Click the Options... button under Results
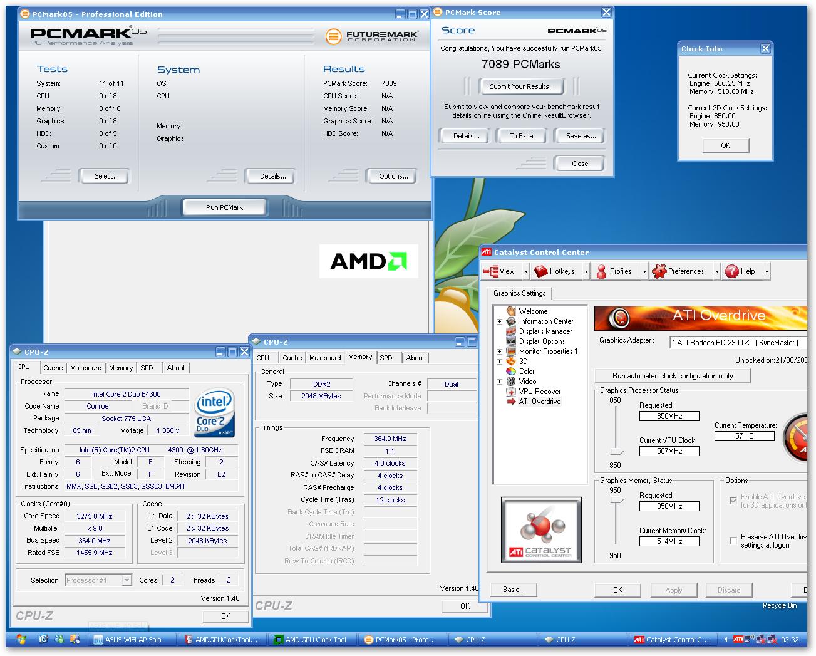Image resolution: width=816 pixels, height=656 pixels. coord(393,176)
